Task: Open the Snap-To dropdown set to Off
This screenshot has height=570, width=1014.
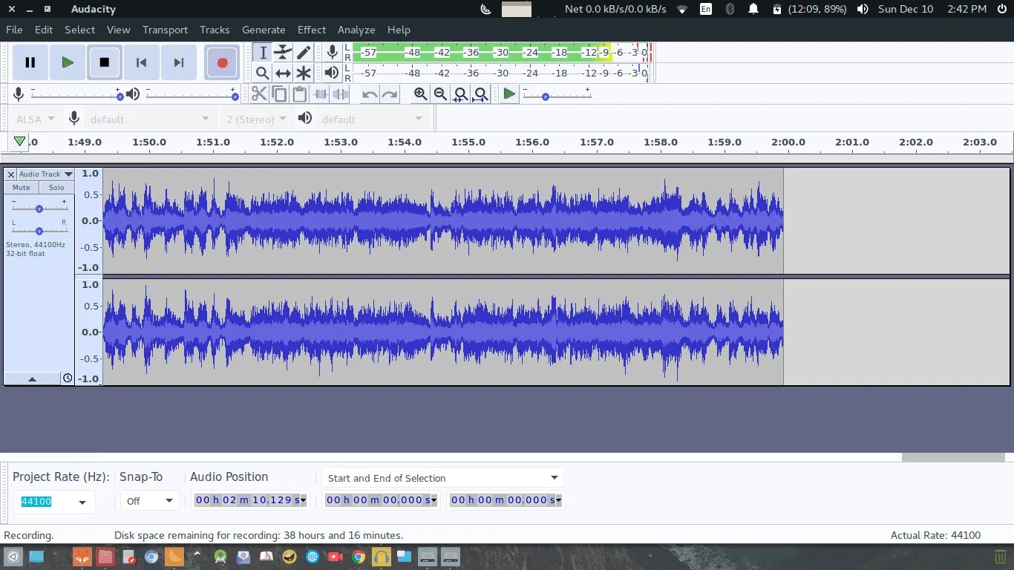Action: [149, 501]
